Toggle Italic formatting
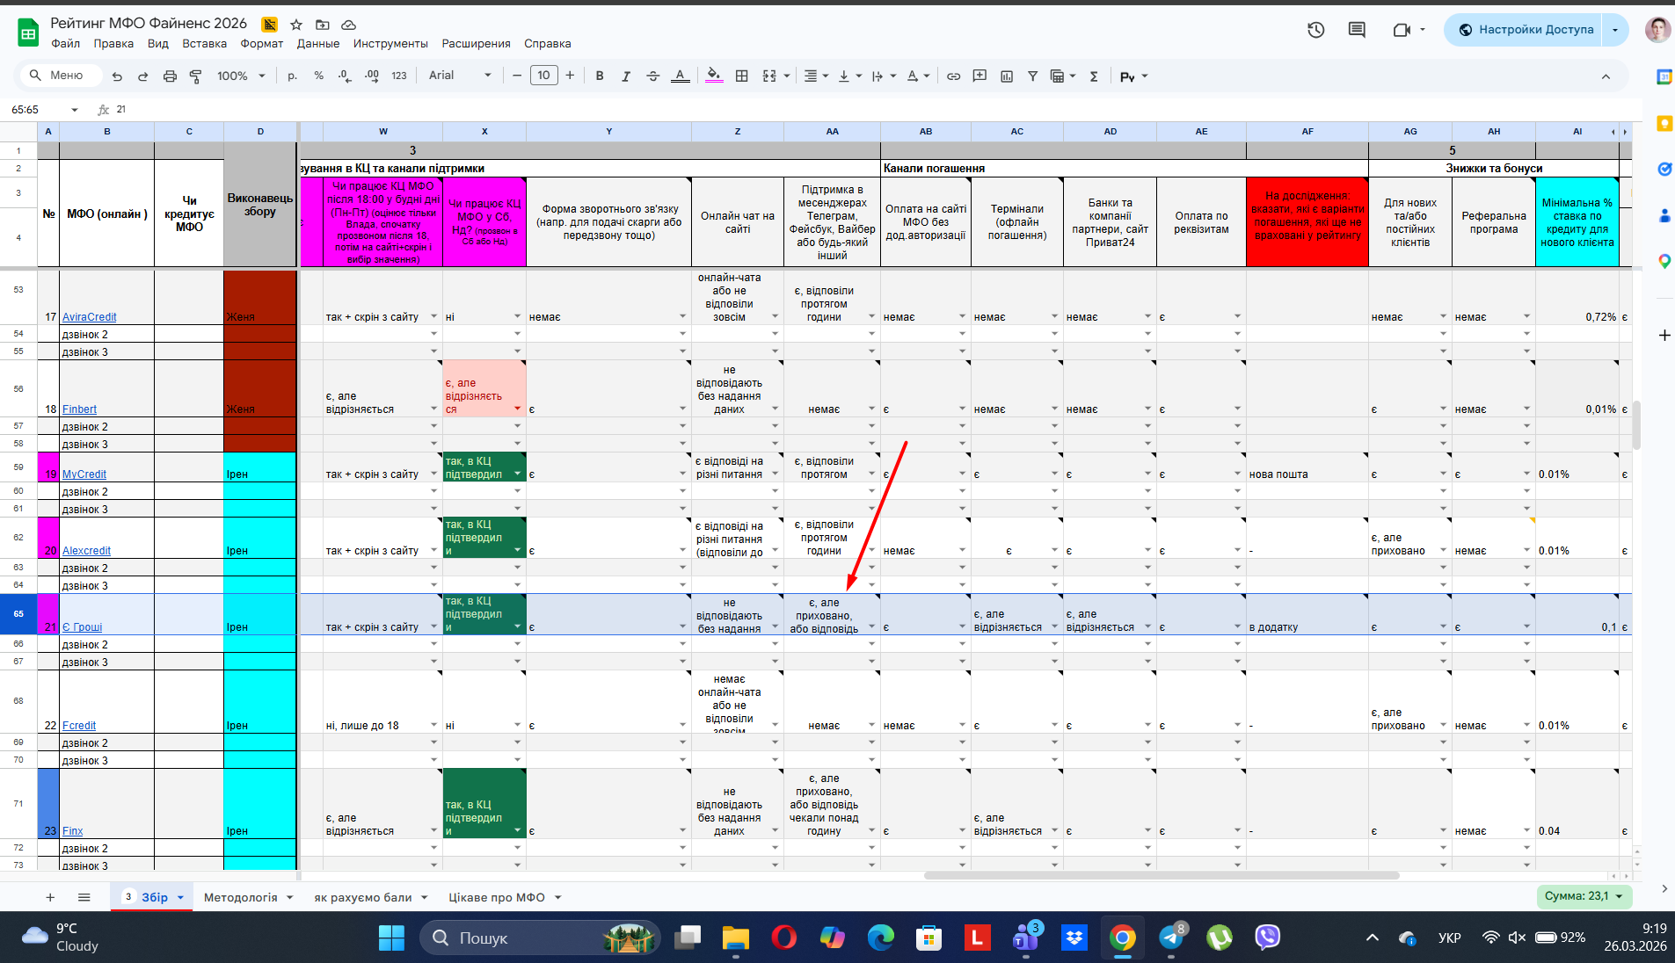Image resolution: width=1675 pixels, height=963 pixels. click(x=626, y=76)
